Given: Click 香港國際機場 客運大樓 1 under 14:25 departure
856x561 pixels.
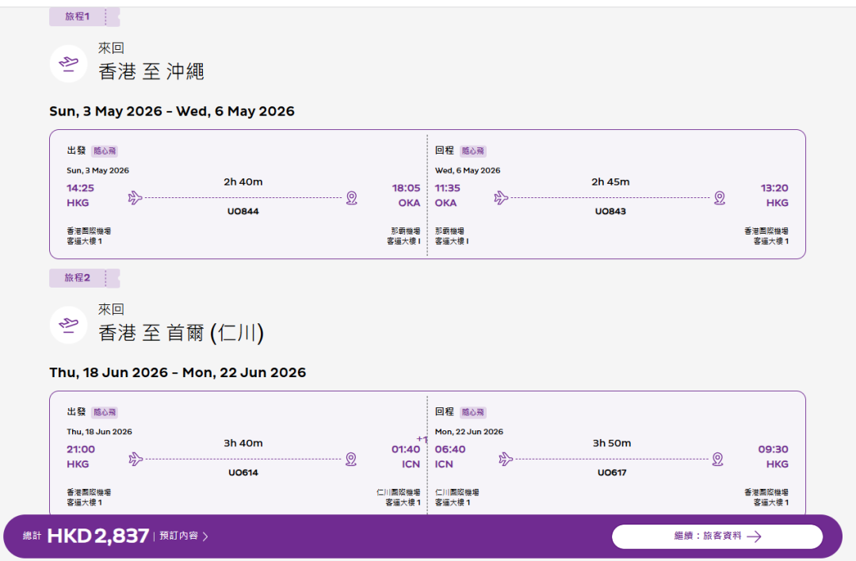Looking at the screenshot, I should pyautogui.click(x=89, y=236).
